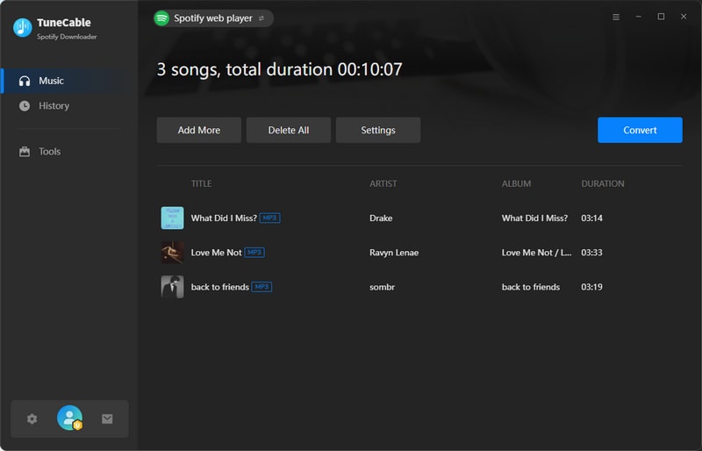Open app settings via the gear icon
Image resolution: width=702 pixels, height=451 pixels.
(x=32, y=419)
